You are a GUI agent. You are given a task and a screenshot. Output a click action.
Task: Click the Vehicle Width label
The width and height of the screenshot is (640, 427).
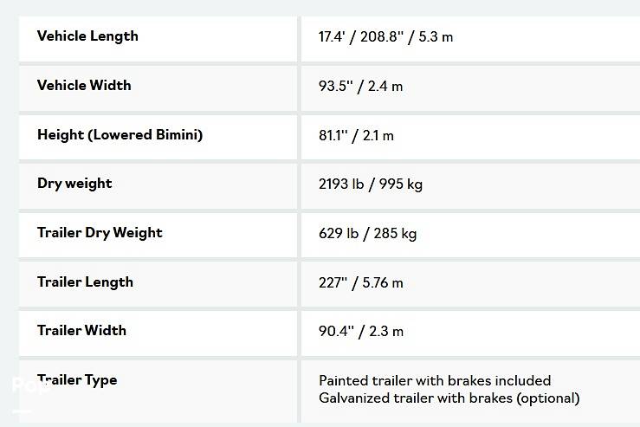click(84, 86)
